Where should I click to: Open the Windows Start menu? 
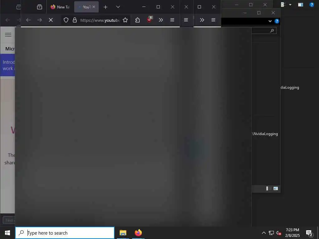click(7, 233)
